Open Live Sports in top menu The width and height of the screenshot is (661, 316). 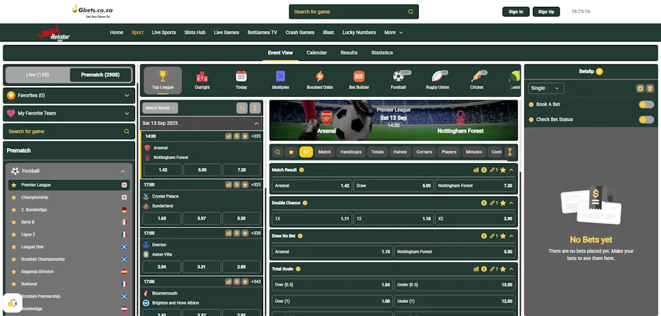[x=164, y=32]
